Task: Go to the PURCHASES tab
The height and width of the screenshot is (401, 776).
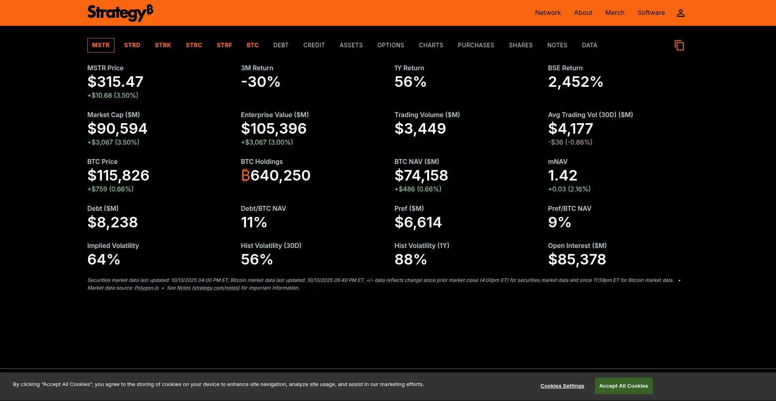Action: 476,45
